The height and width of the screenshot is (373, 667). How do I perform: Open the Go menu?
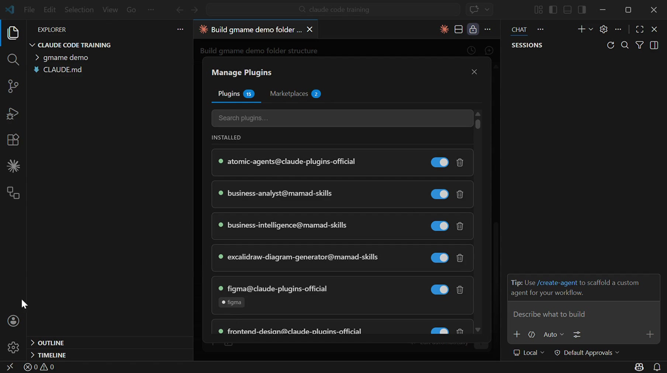click(x=131, y=10)
